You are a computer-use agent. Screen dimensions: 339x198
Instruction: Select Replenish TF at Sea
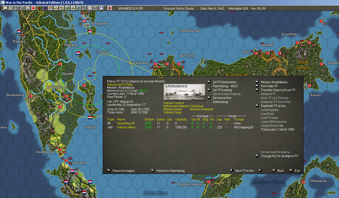pyautogui.click(x=273, y=106)
